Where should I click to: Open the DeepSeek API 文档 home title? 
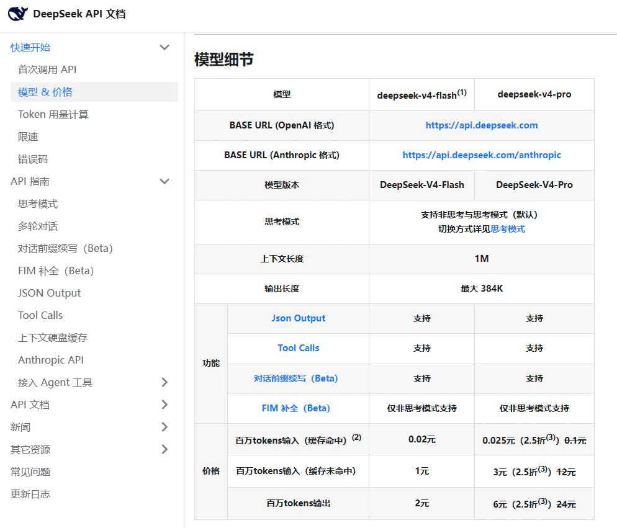(79, 14)
